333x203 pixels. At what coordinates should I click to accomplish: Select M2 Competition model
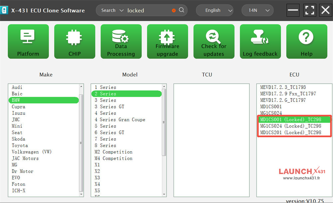[127, 152]
